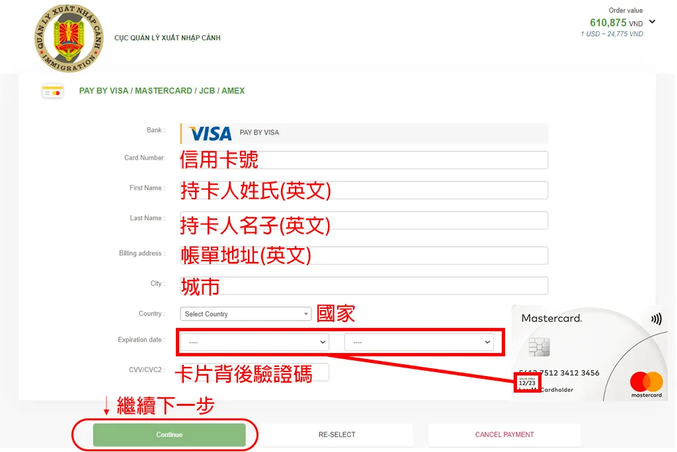Click the PAY BY VISA / MASTERCARD heading
The width and height of the screenshot is (677, 452).
tap(162, 91)
